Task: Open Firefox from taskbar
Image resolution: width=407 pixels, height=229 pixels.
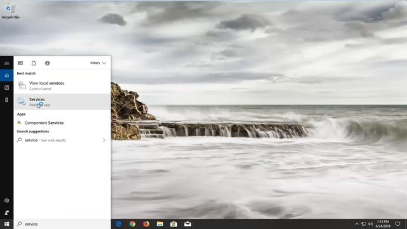Action: [x=146, y=224]
